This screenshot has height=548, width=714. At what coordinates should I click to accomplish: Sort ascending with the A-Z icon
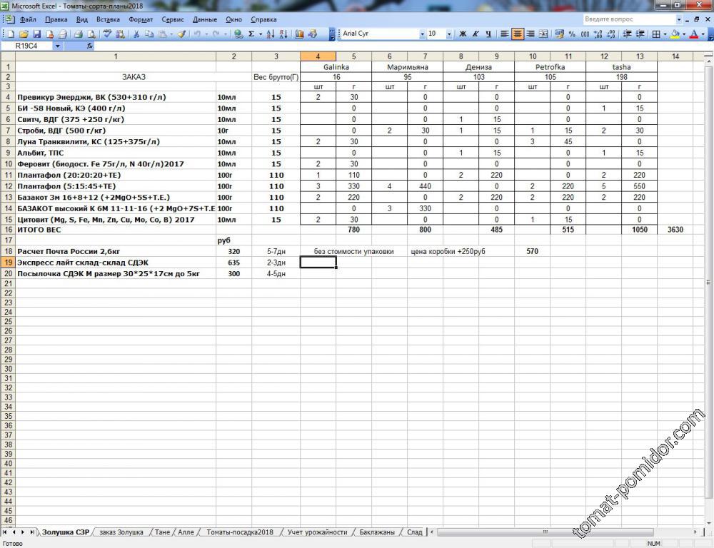tap(271, 34)
